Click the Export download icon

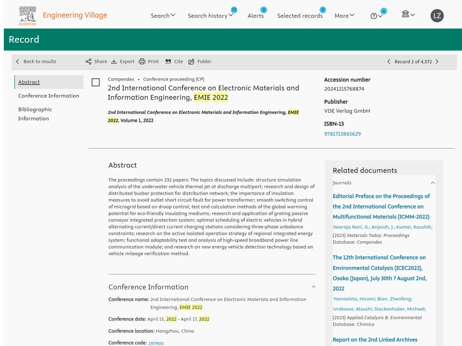114,61
